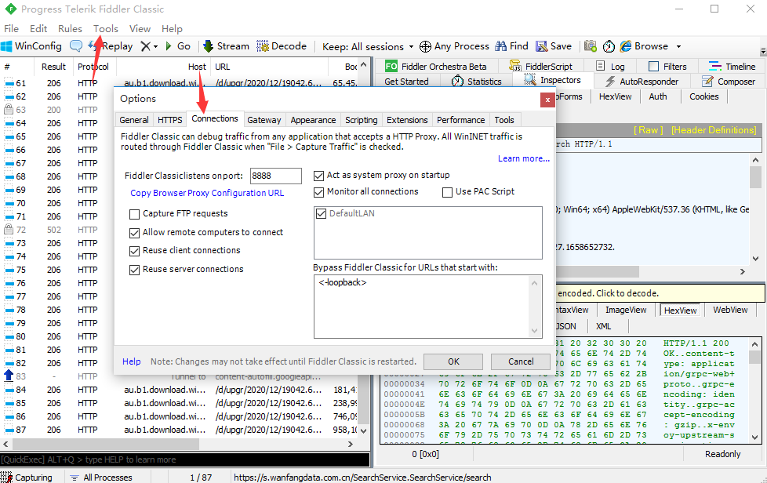Open the response WebView tab

[x=730, y=310]
